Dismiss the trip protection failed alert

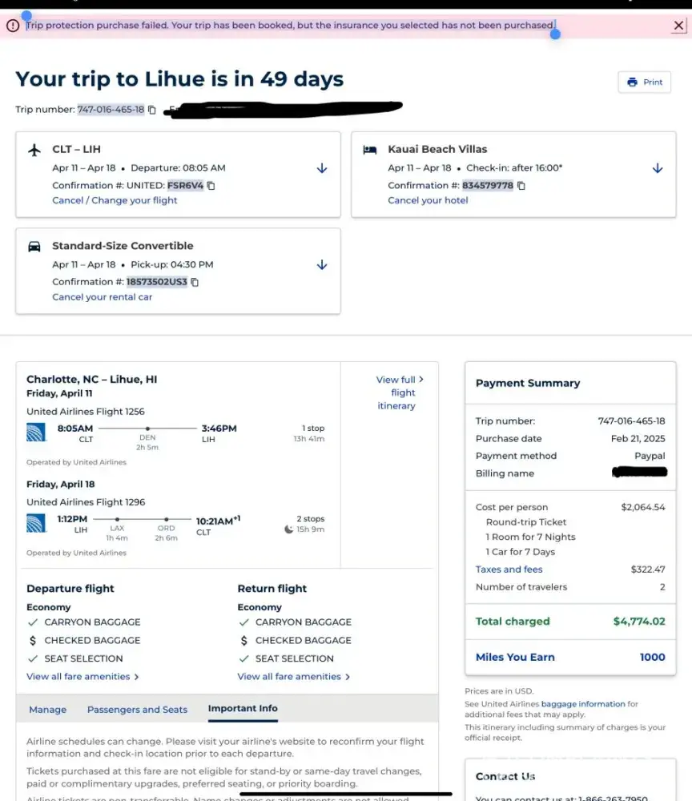[678, 26]
